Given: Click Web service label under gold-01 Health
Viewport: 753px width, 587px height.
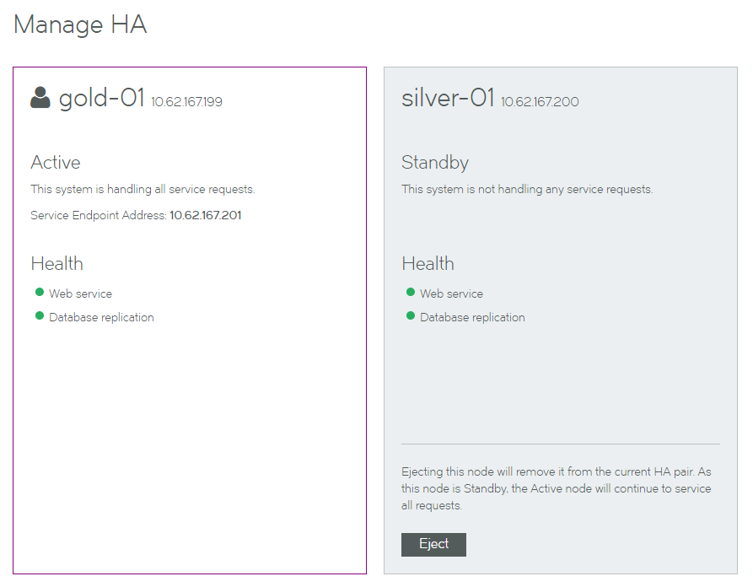Looking at the screenshot, I should 81,293.
